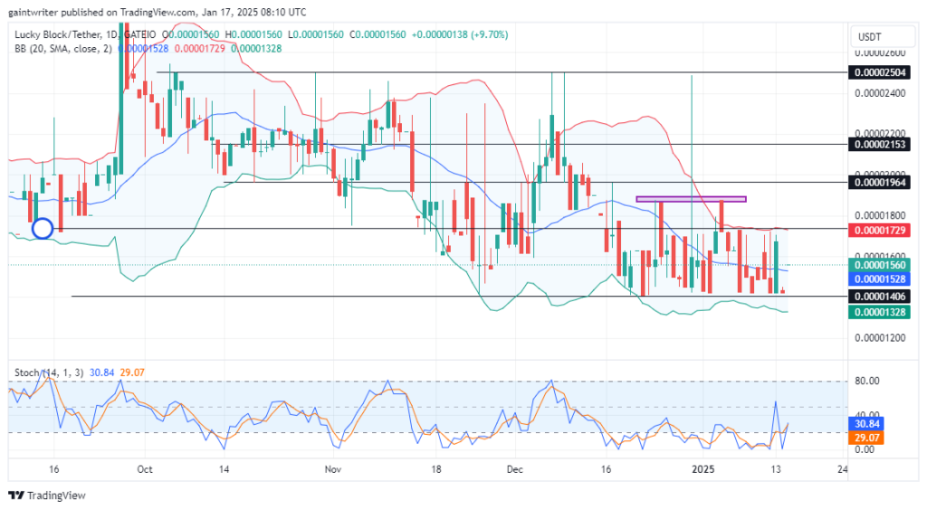Click the orange 29.07 stochastic axis label
This screenshot has height=510, width=927.
(866, 438)
